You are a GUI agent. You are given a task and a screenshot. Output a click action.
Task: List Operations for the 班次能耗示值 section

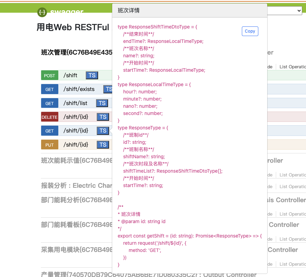(293, 175)
